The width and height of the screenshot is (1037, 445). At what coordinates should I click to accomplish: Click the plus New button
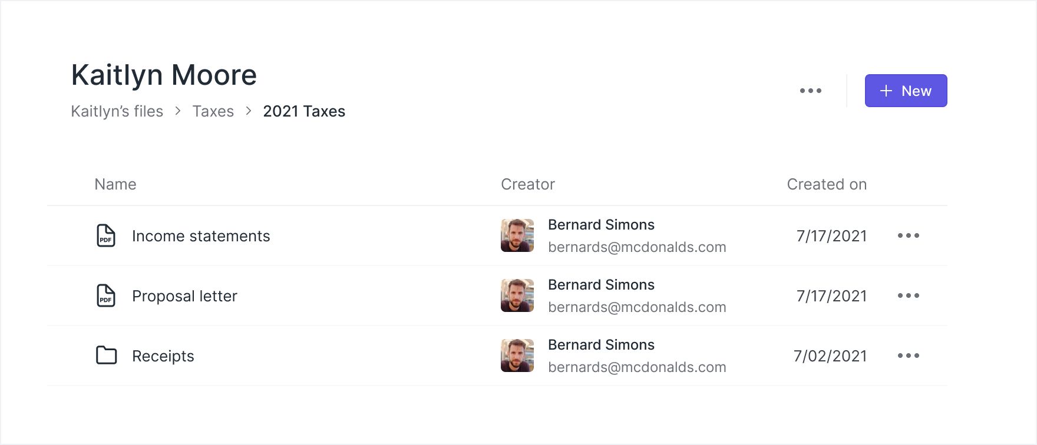906,91
